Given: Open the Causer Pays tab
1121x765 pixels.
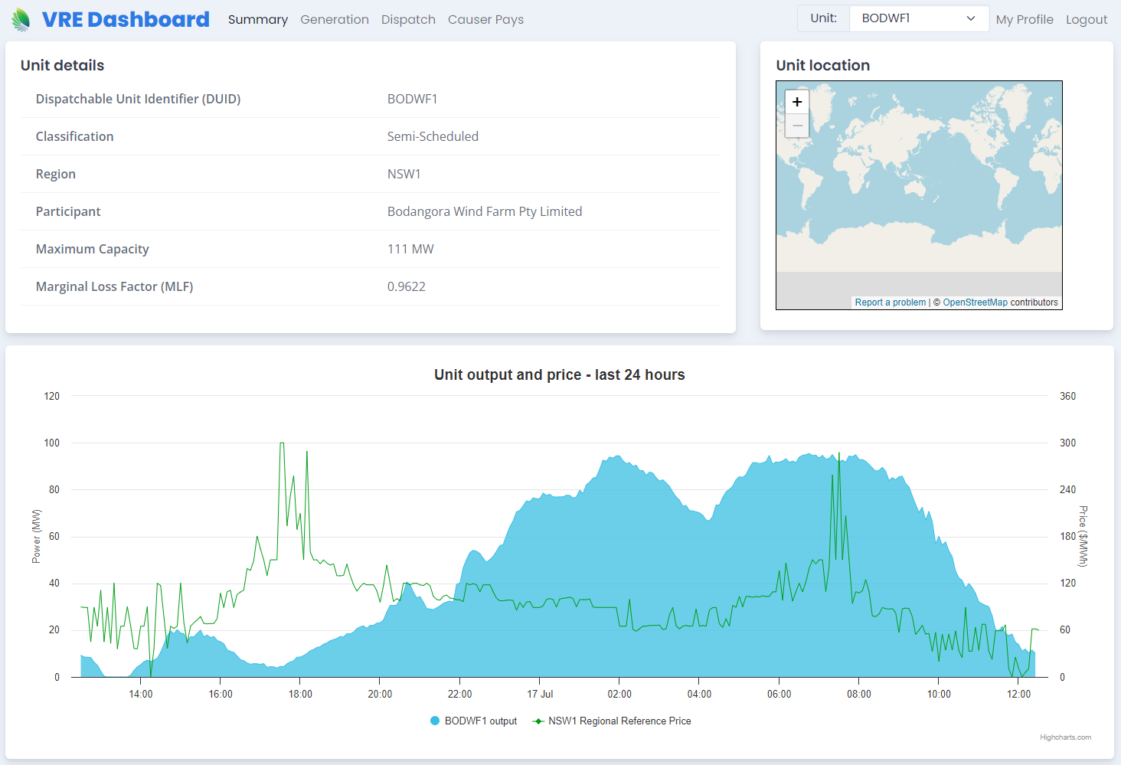Looking at the screenshot, I should coord(485,19).
